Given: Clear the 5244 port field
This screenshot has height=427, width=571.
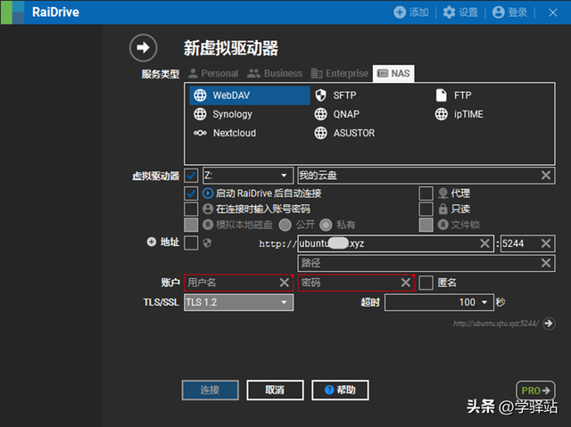Looking at the screenshot, I should coord(545,243).
